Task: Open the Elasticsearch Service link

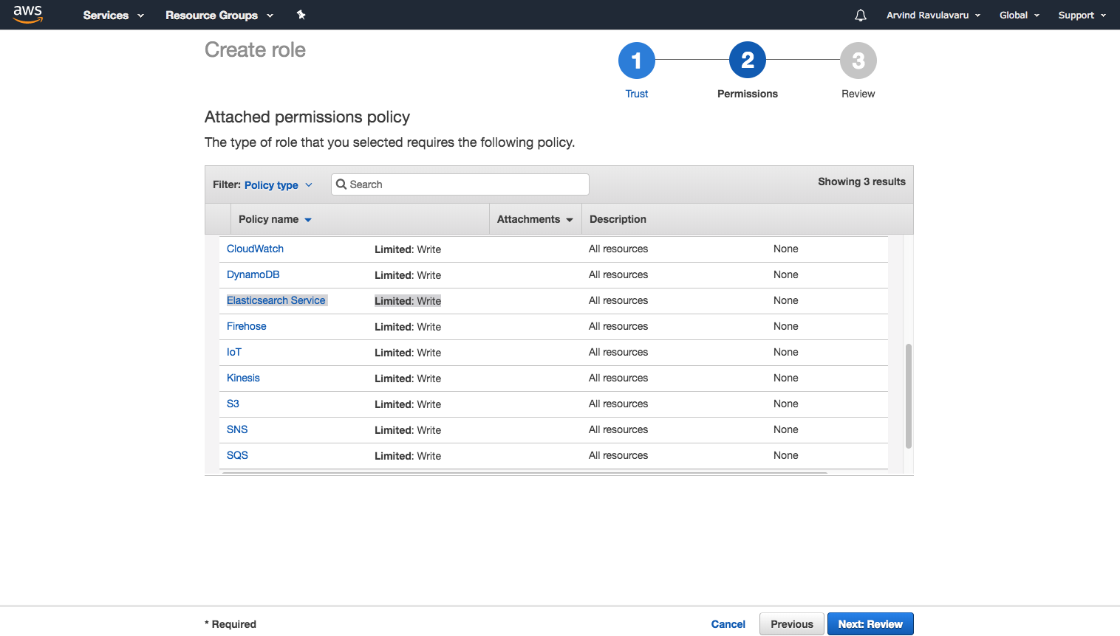Action: click(276, 300)
